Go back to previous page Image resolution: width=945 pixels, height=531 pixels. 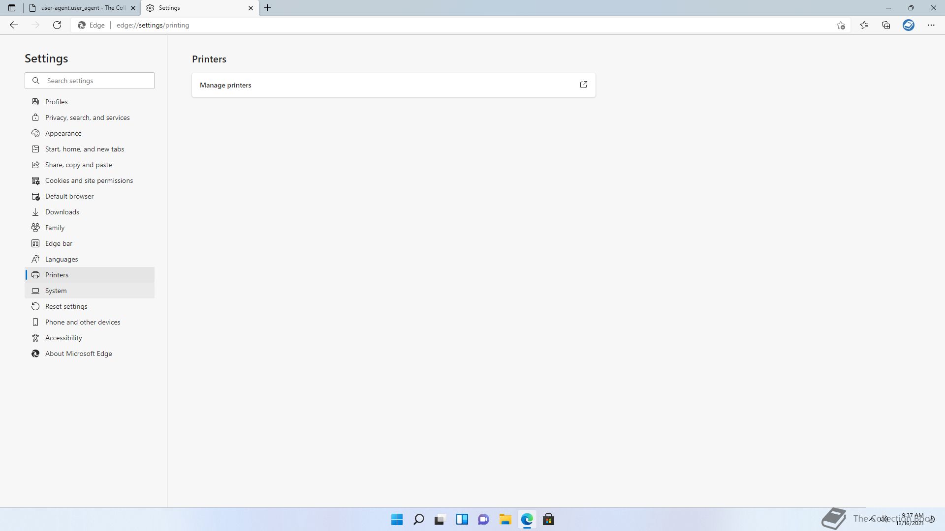coord(14,25)
